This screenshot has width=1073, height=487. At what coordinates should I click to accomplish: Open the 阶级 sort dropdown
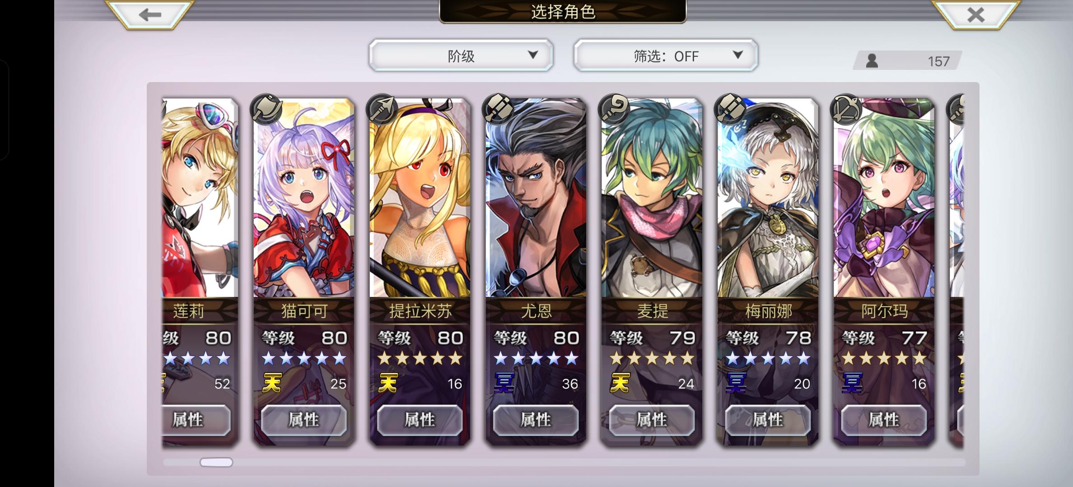point(461,55)
